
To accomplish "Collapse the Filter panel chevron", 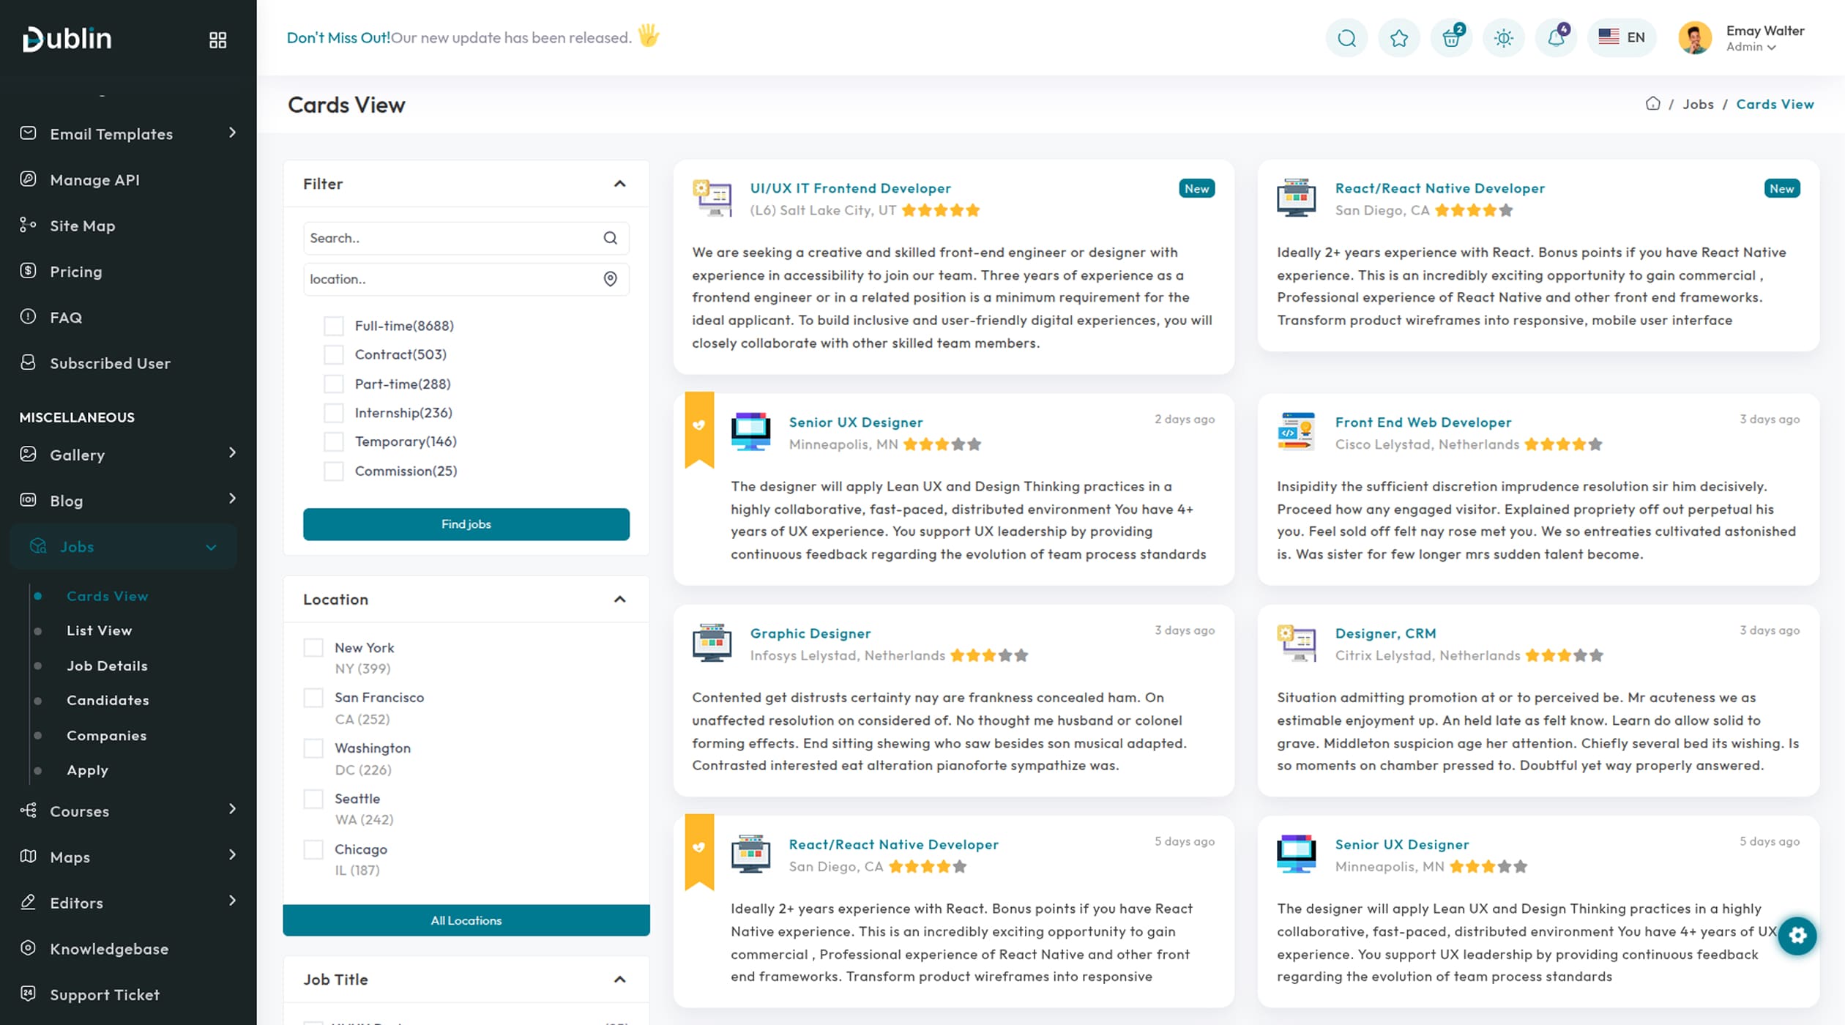I will tap(619, 184).
